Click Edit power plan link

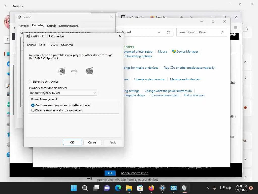pyautogui.click(x=194, y=95)
